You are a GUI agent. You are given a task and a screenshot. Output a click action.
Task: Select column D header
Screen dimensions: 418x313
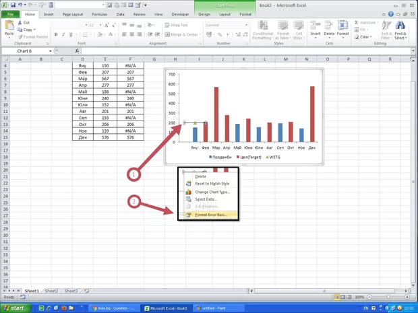[83, 59]
